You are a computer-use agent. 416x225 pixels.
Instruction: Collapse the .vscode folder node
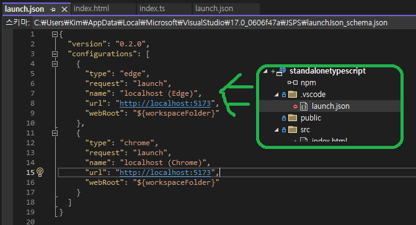click(x=277, y=95)
